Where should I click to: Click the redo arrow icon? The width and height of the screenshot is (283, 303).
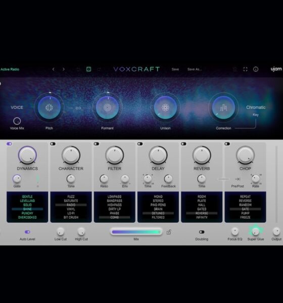(99, 69)
